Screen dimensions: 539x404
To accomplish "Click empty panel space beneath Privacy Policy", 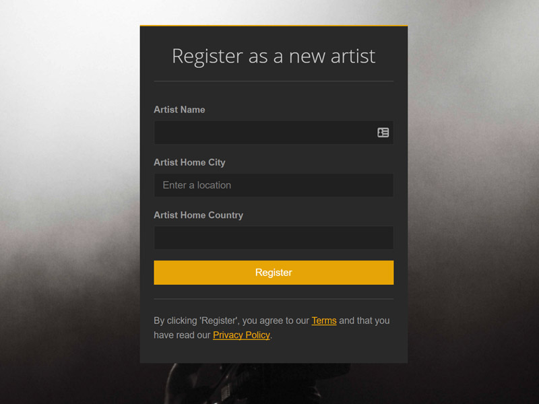I will point(274,352).
